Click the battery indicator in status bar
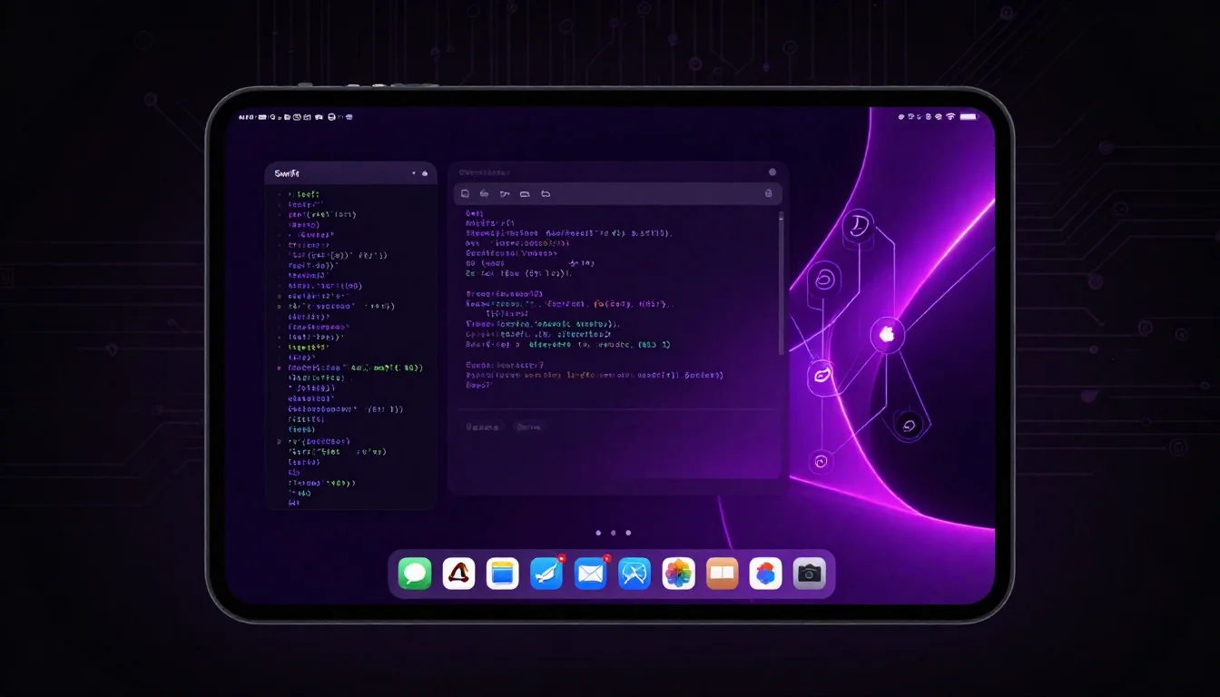The height and width of the screenshot is (697, 1220). click(969, 117)
